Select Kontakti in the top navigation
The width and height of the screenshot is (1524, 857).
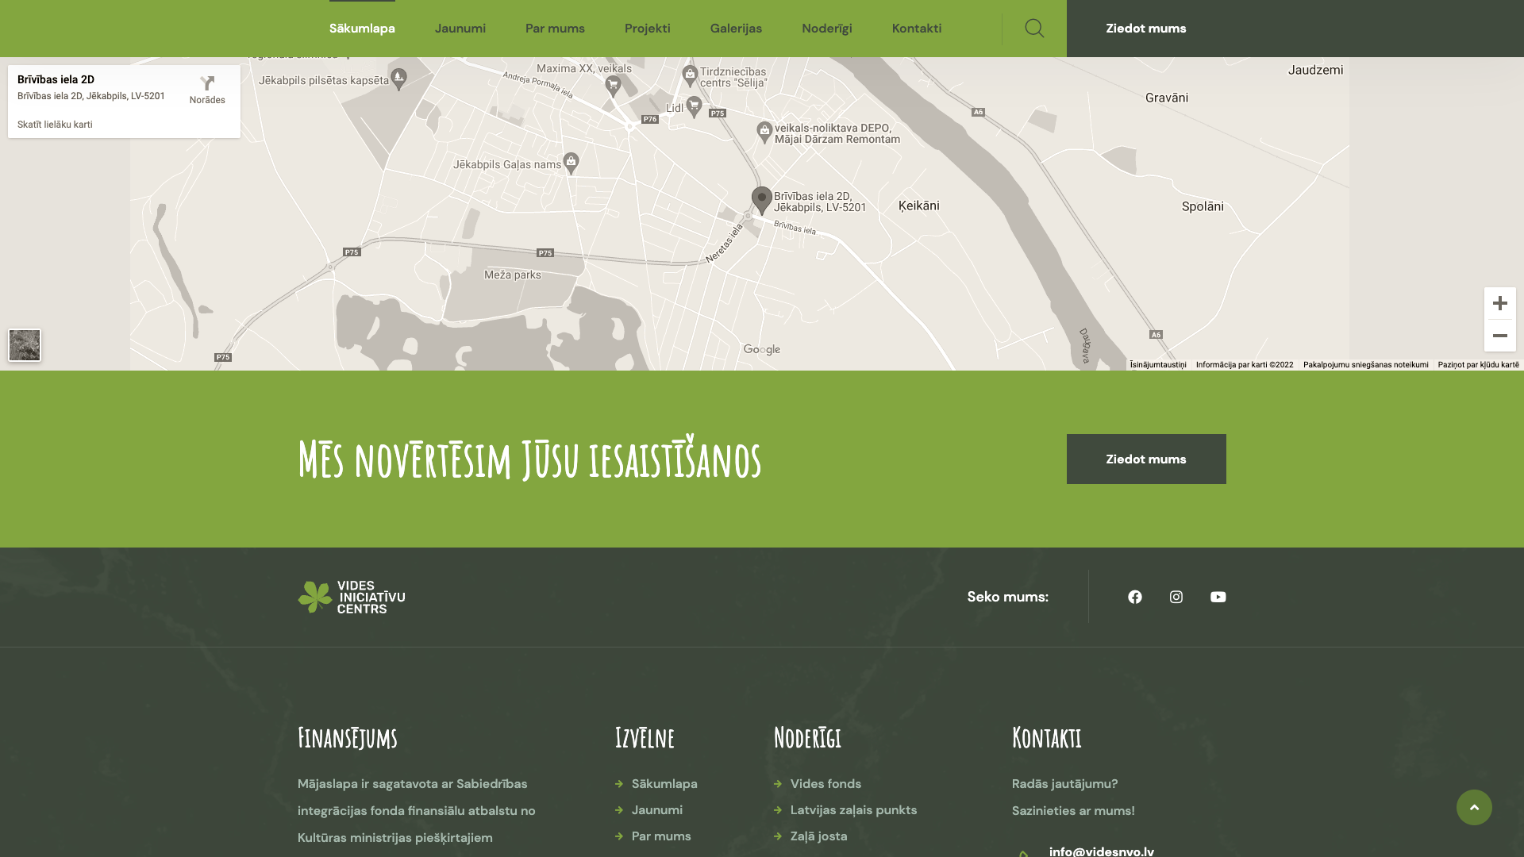tap(916, 29)
